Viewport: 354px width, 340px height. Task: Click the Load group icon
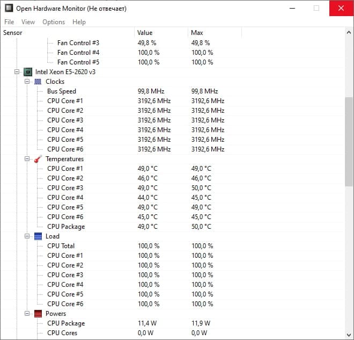[38, 236]
